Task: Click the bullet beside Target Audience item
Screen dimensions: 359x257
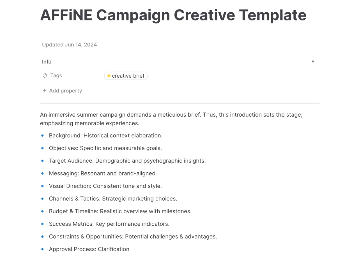Action: pyautogui.click(x=43, y=161)
